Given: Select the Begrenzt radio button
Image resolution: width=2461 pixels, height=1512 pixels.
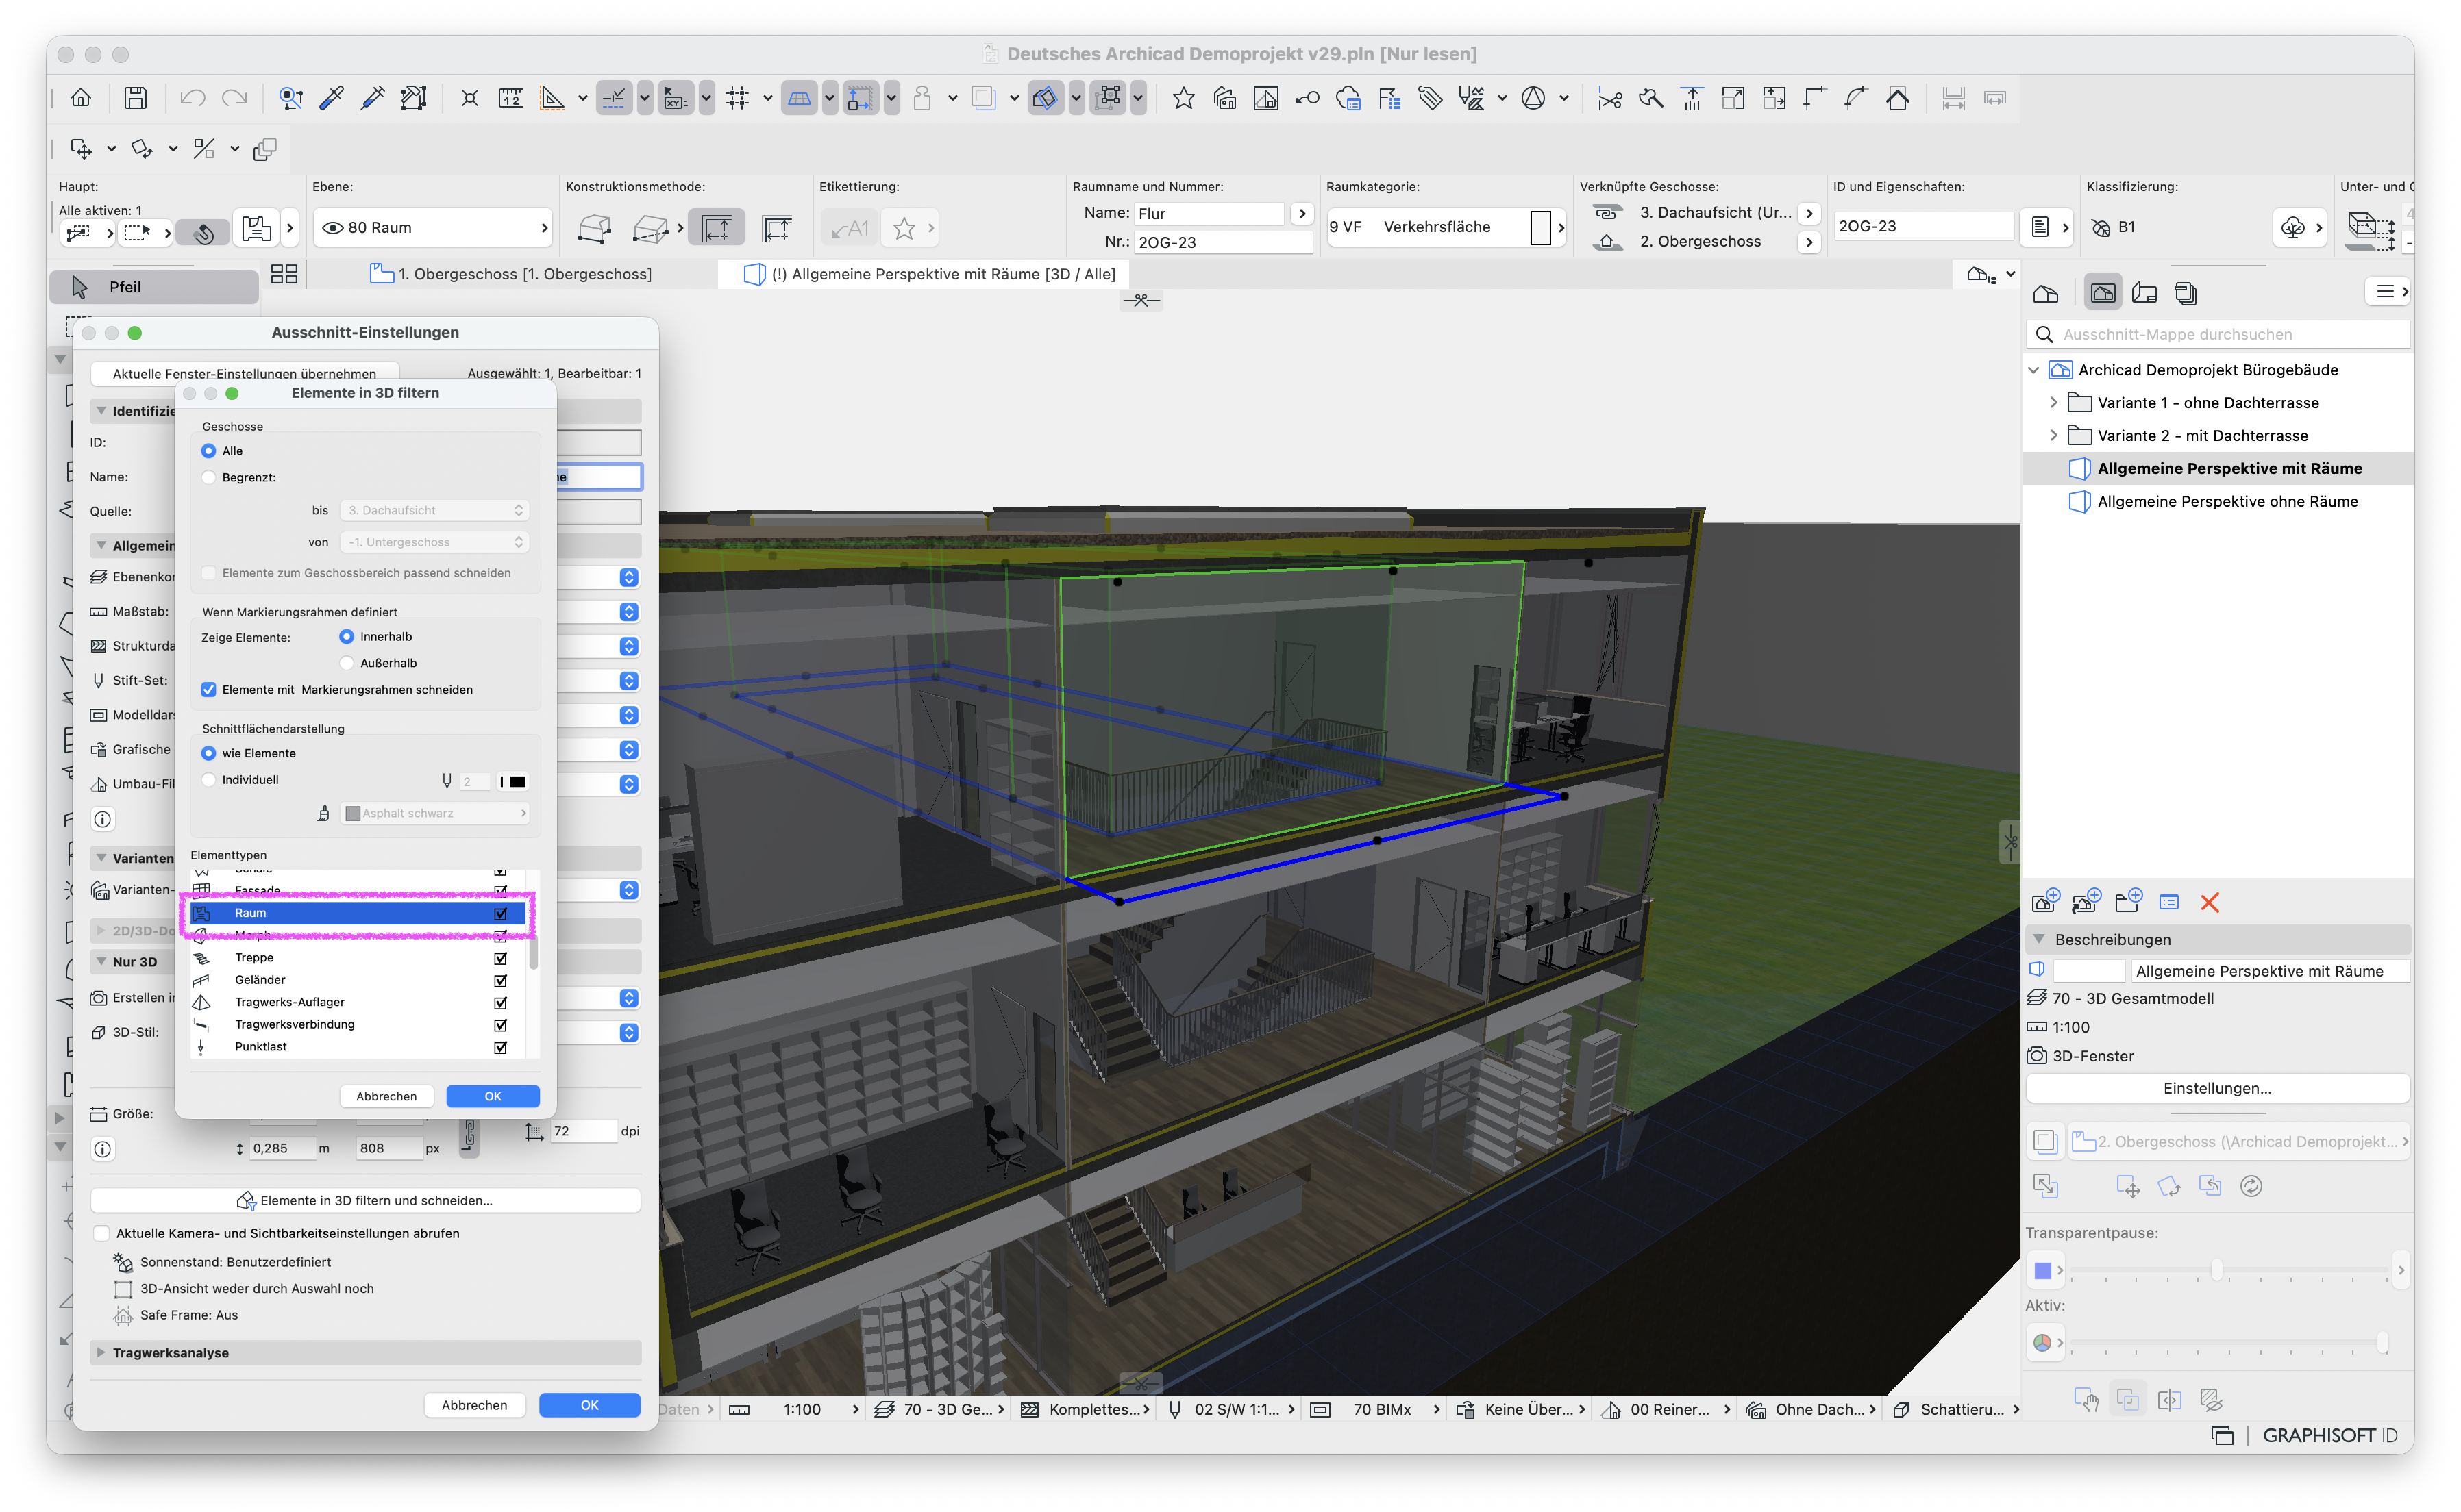Looking at the screenshot, I should (x=208, y=478).
